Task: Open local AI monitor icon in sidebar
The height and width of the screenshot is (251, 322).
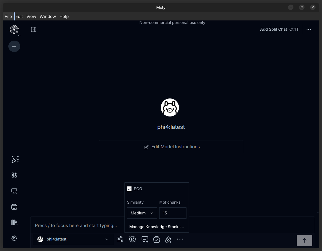Action: pos(14,191)
